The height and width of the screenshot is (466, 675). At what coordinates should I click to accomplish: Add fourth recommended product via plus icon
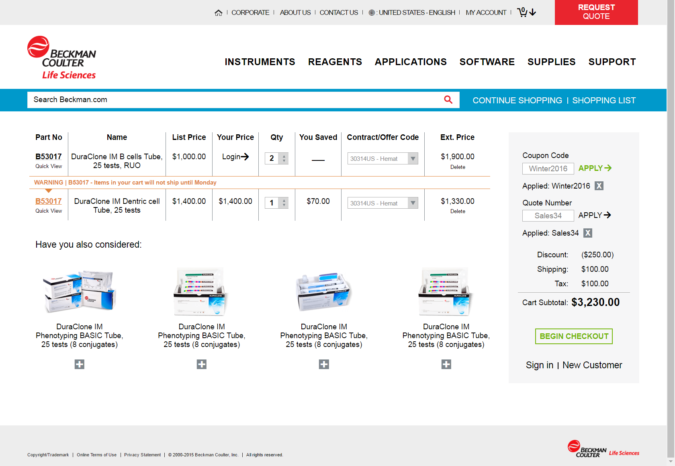point(446,364)
